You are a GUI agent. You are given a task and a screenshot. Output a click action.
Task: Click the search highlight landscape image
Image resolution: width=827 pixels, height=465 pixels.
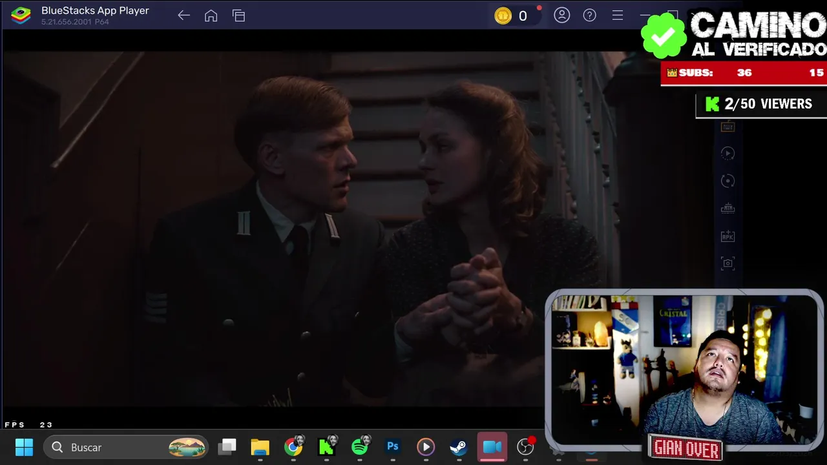(187, 447)
